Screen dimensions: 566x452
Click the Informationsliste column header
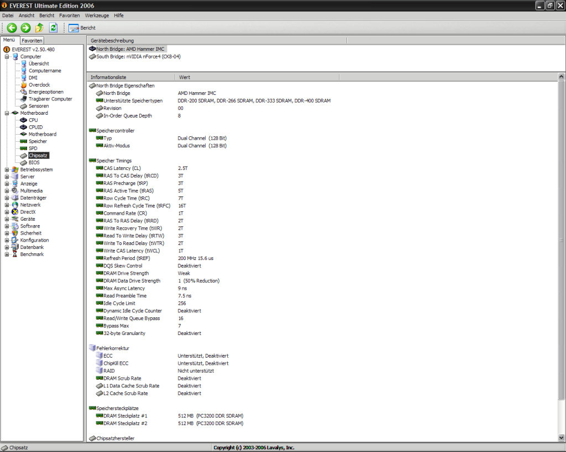131,77
